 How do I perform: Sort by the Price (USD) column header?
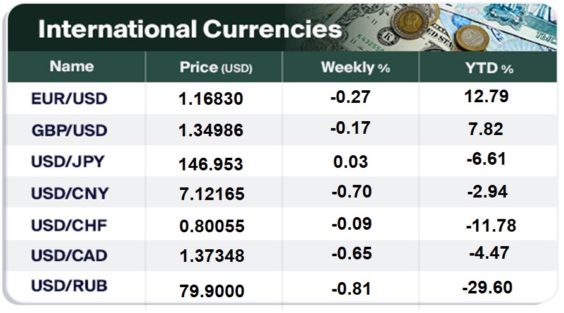pos(216,68)
